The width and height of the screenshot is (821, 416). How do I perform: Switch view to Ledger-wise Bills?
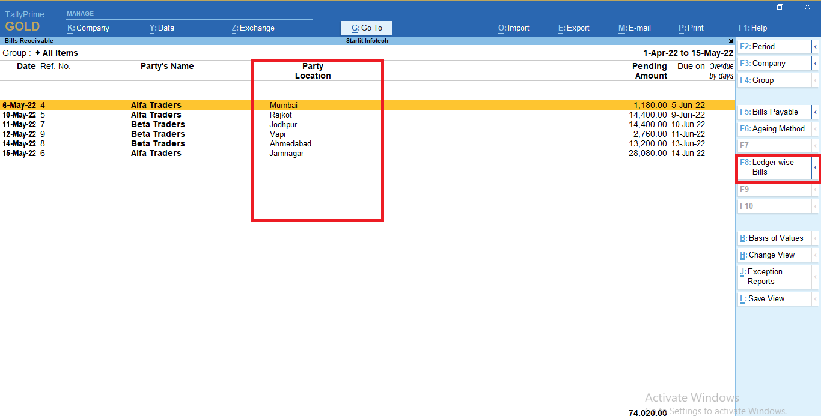click(775, 167)
